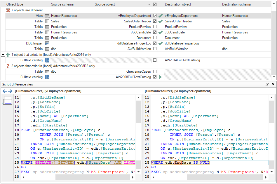Click the scroll-up arrow of the object grid
Screen dimensions: 277x184
point(274,4)
